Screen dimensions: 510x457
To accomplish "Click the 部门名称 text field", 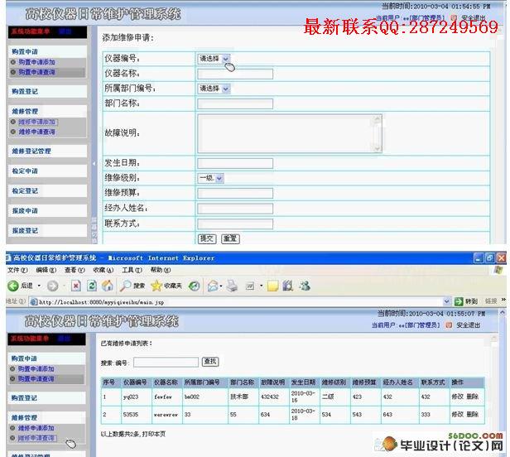I will [x=235, y=103].
